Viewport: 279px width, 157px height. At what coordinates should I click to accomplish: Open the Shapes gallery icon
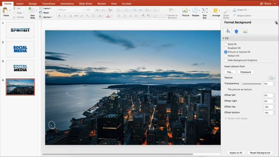pyautogui.click(x=195, y=10)
